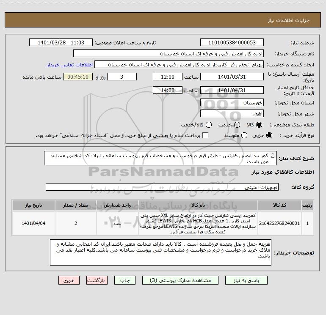Click the تاریخ نیاز column header
This screenshot has width=326, height=315.
pos(33,205)
